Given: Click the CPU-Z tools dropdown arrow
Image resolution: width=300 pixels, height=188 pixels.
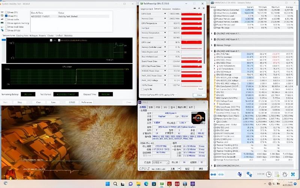Looking at the screenshot, I should coord(179,168).
